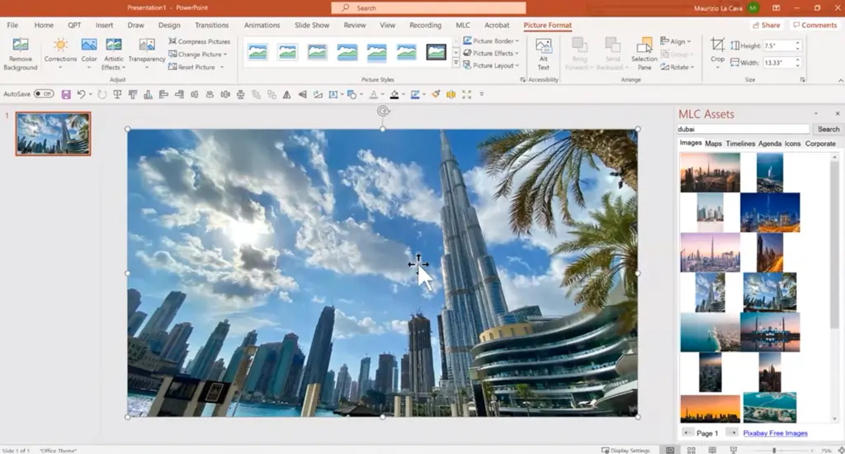845x454 pixels.
Task: Switch to the Design tab
Action: coord(169,26)
